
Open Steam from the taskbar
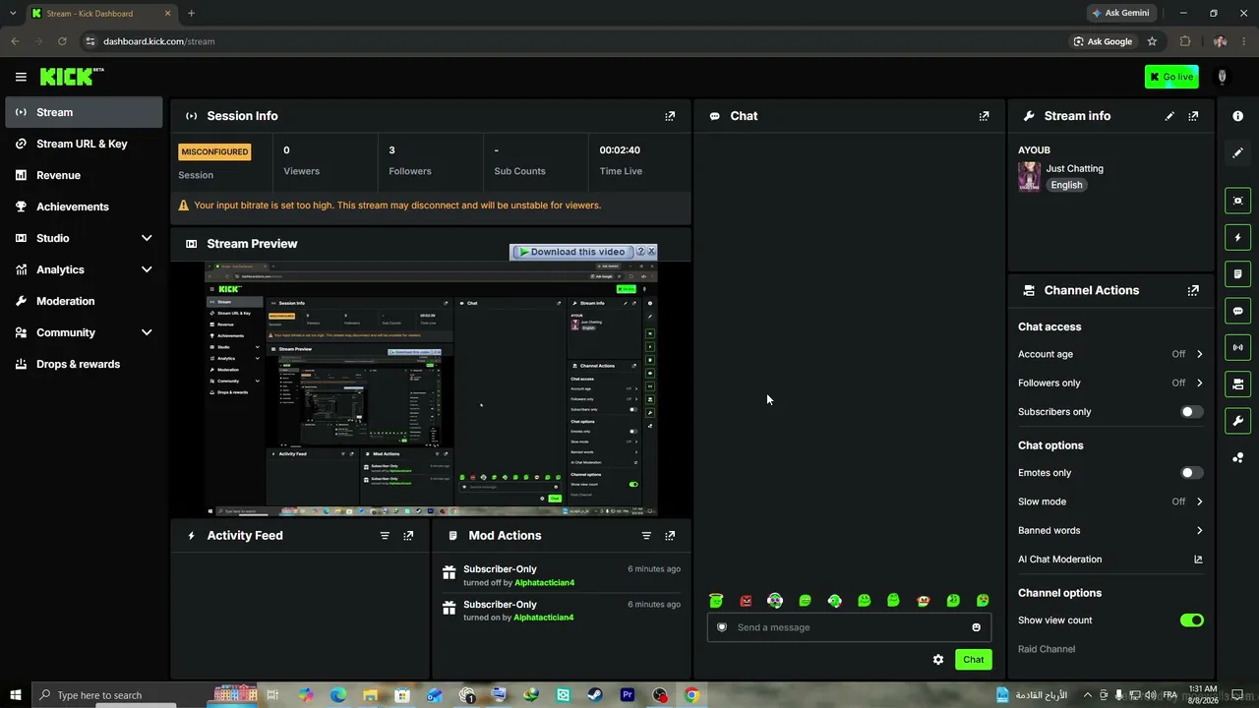coord(595,695)
